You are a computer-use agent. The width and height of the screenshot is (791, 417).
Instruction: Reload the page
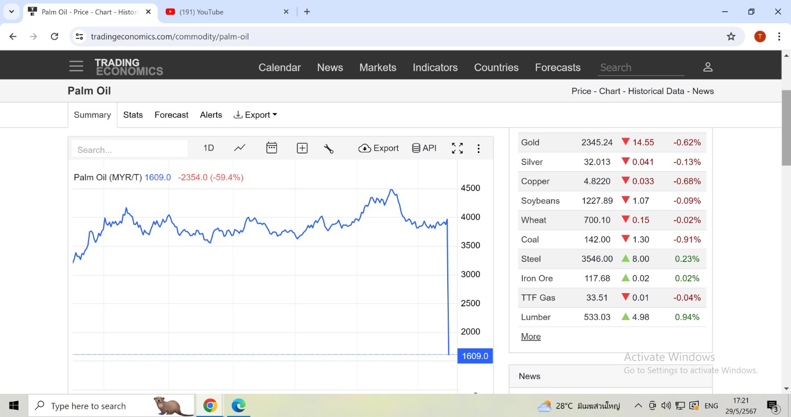[x=54, y=36]
